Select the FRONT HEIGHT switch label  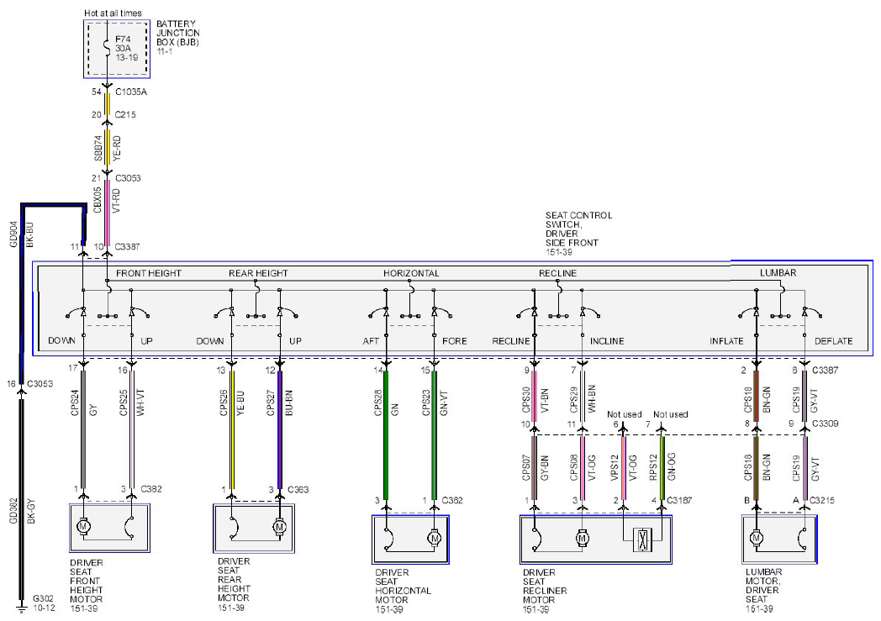149,273
